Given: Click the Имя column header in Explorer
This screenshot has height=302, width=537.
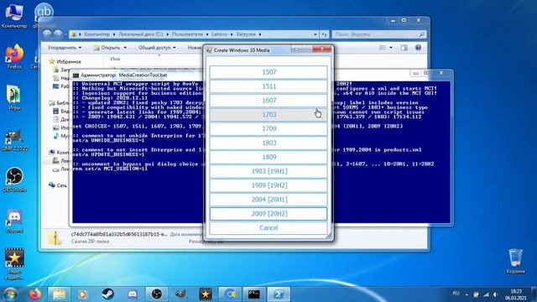Looking at the screenshot, I should point(115,59).
